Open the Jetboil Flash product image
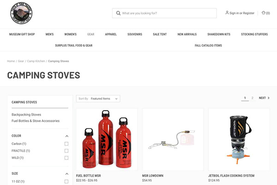The width and height of the screenshot is (277, 185). click(239, 140)
